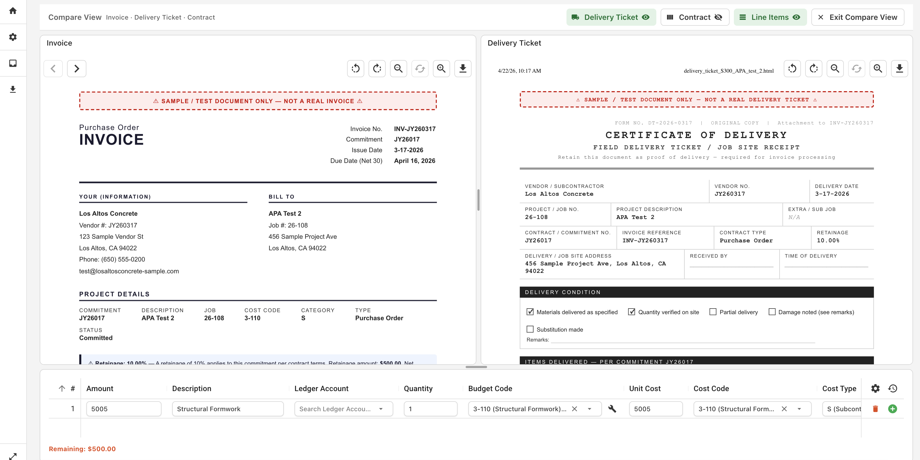Reset invoice view zoom
This screenshot has height=460, width=920.
click(420, 69)
